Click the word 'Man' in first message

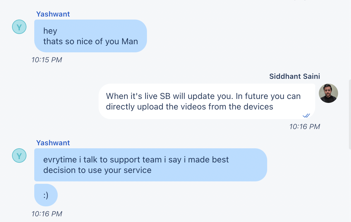click(x=130, y=42)
